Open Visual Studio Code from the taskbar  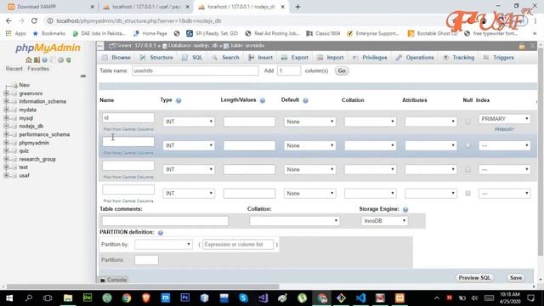click(x=360, y=298)
